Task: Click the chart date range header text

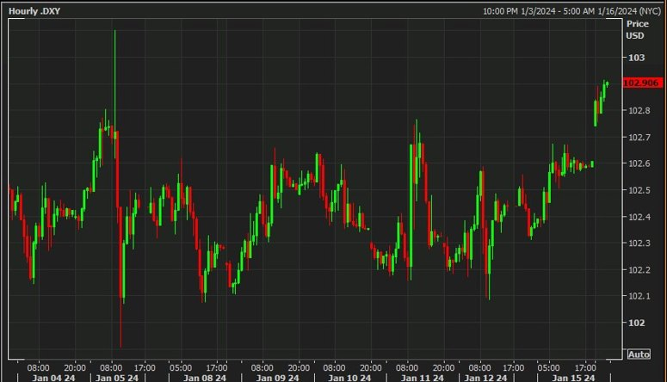Action: point(571,11)
